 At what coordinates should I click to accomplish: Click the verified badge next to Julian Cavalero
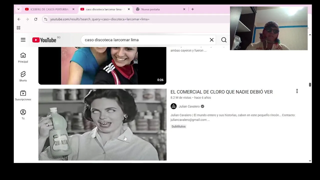(x=202, y=106)
